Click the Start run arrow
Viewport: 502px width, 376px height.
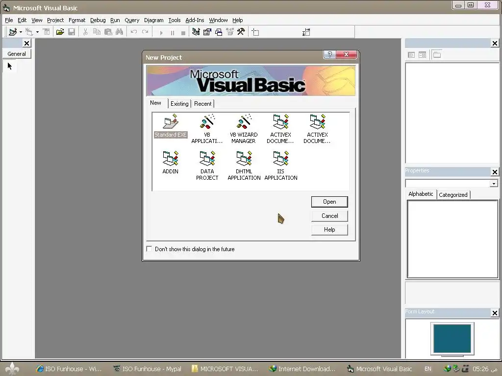[x=161, y=33]
